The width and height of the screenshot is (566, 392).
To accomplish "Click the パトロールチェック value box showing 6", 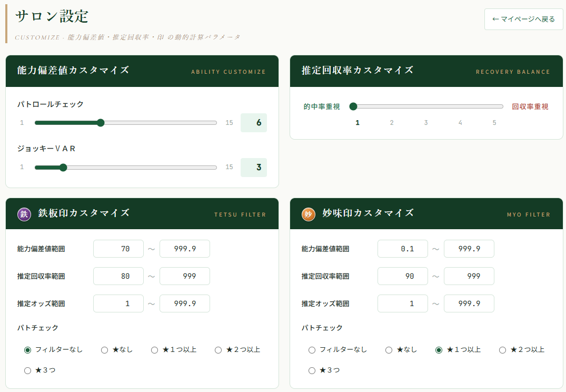I will pyautogui.click(x=254, y=123).
